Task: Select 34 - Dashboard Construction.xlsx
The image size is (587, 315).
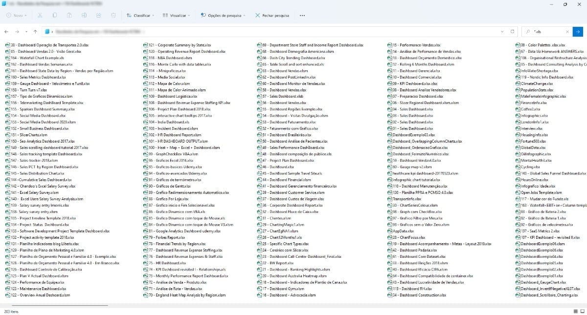Action: tap(417, 295)
